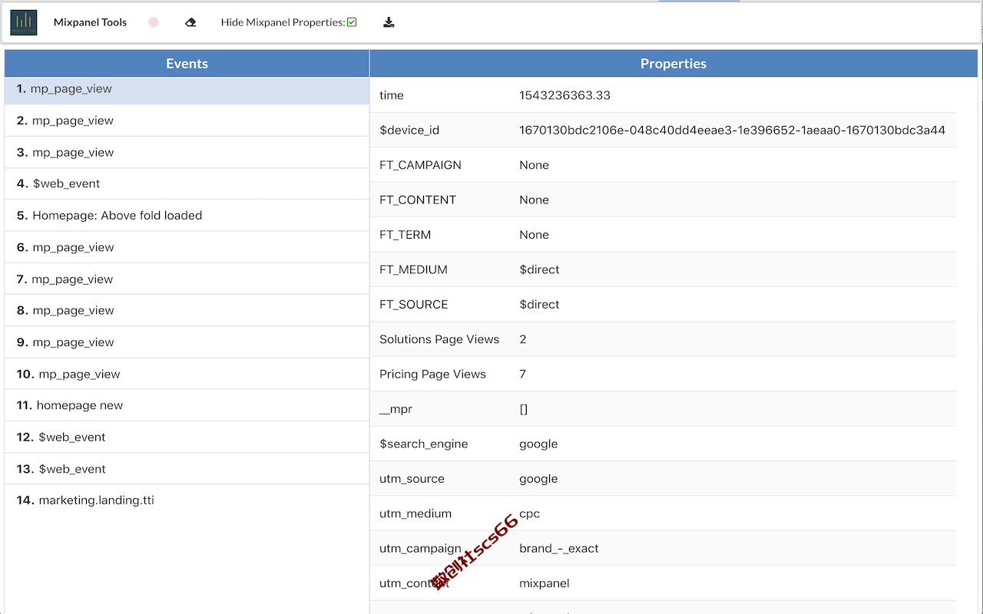Click the brand_-_exact campaign value
This screenshot has height=614, width=983.
pos(559,548)
